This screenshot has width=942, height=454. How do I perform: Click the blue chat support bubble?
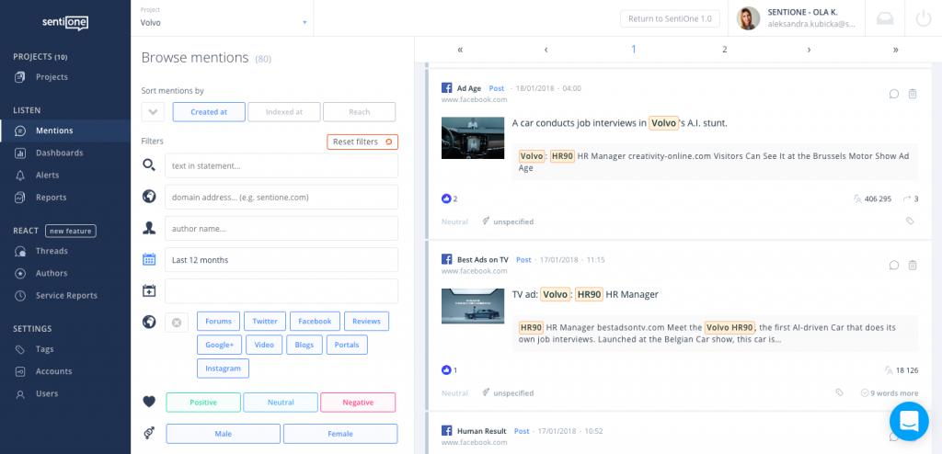(x=909, y=421)
